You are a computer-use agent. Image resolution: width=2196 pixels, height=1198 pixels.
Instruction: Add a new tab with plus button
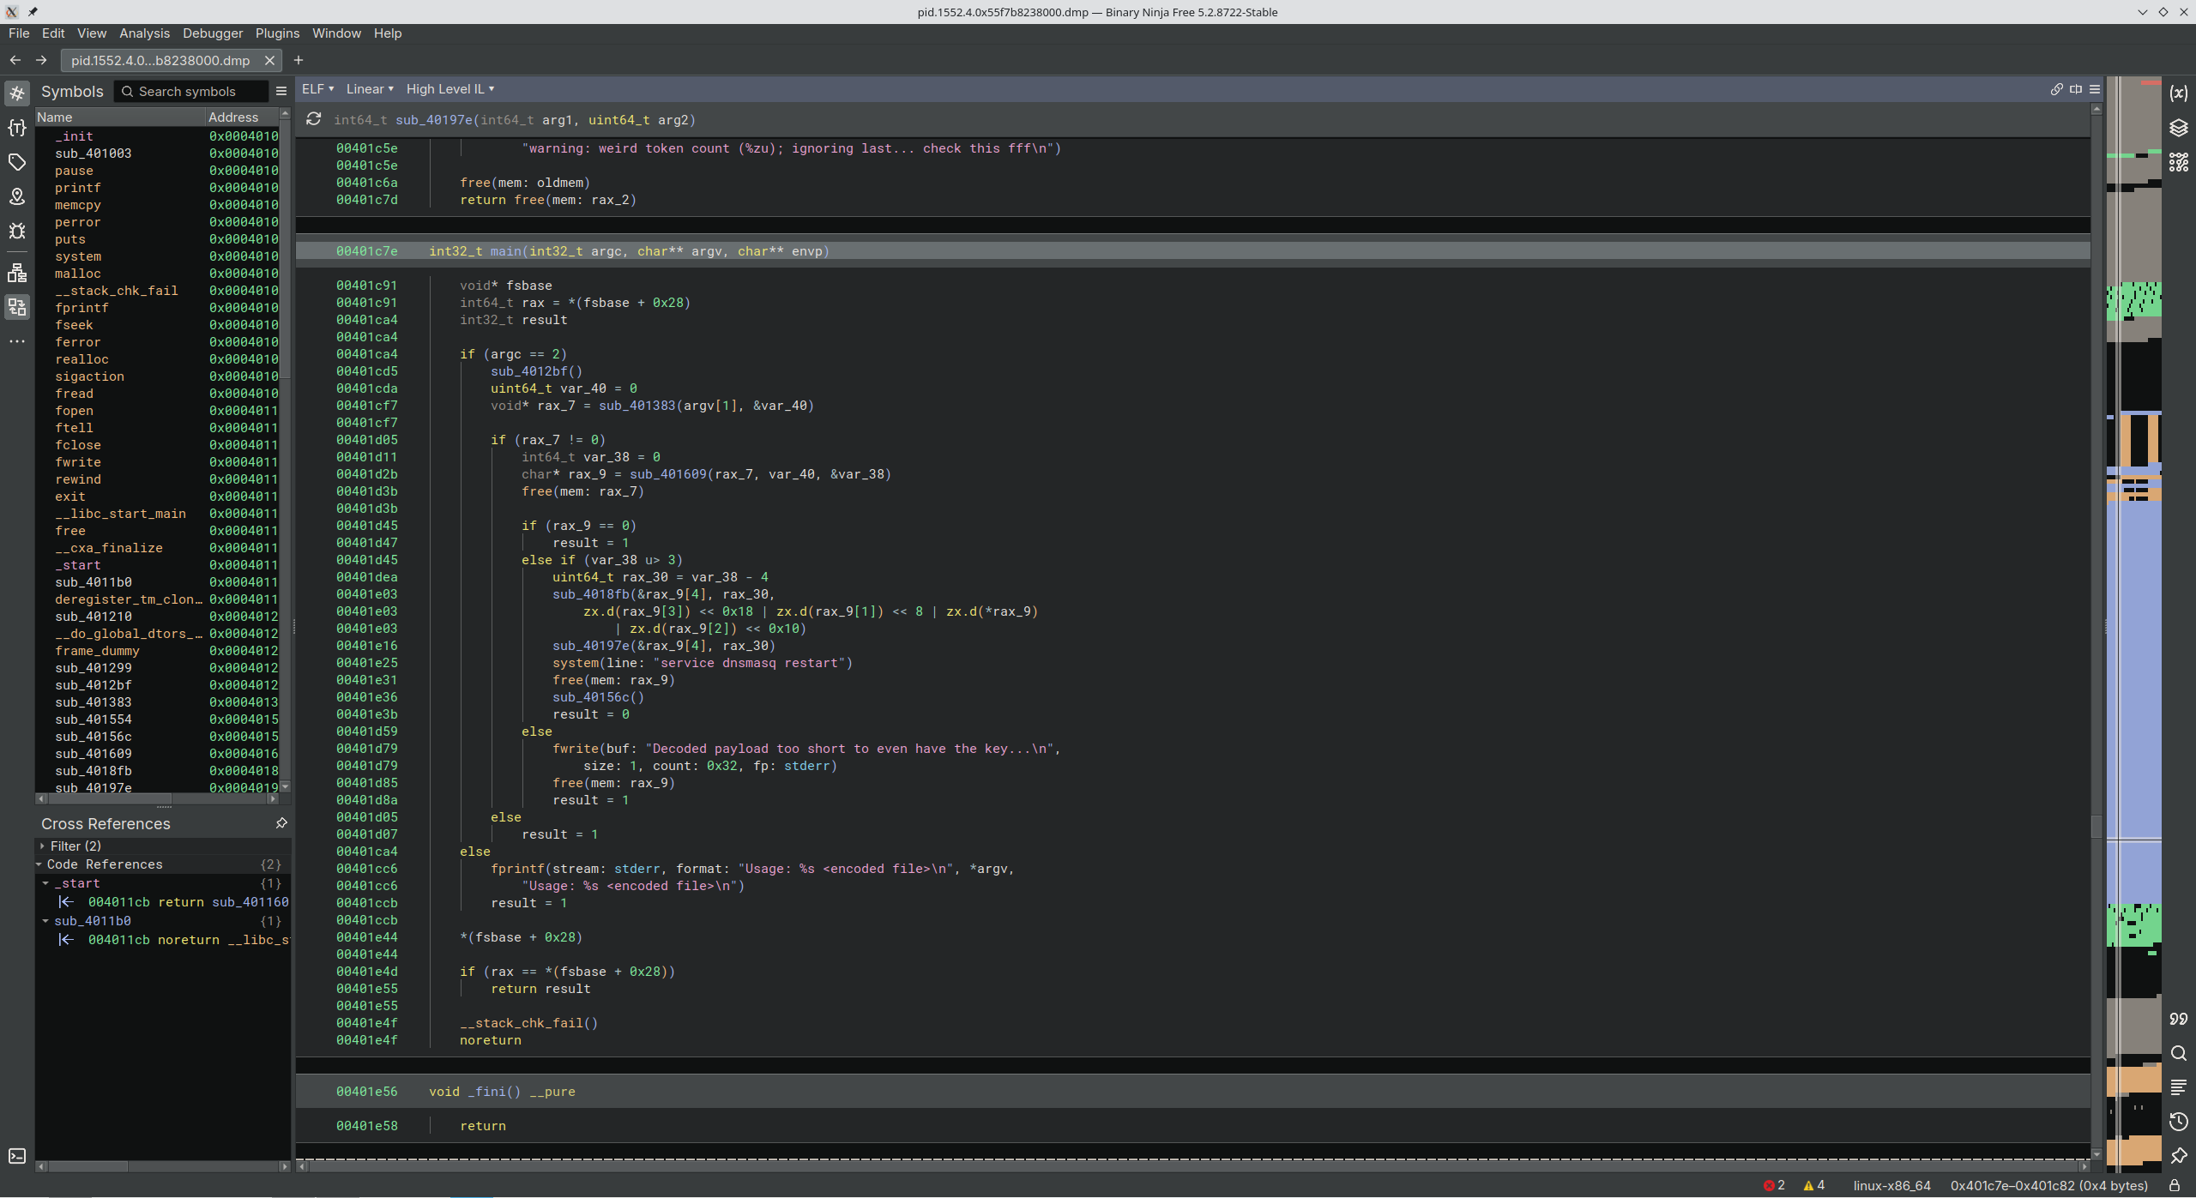tap(299, 60)
